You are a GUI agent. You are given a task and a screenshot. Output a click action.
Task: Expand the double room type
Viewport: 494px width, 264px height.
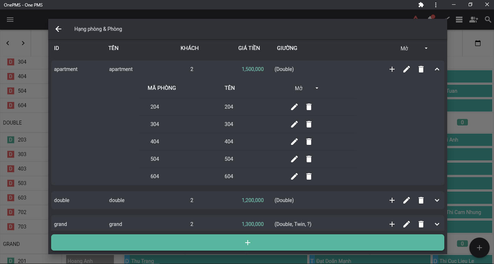pos(437,200)
